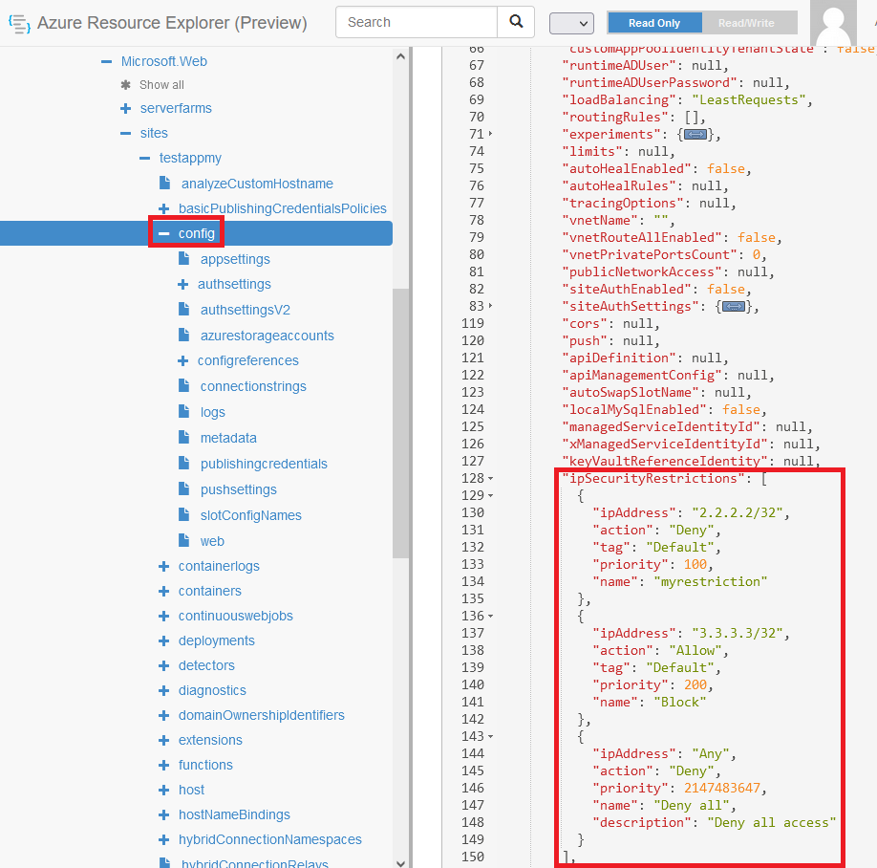The height and width of the screenshot is (868, 877).
Task: Open the appsettings tree item
Action: point(235,259)
